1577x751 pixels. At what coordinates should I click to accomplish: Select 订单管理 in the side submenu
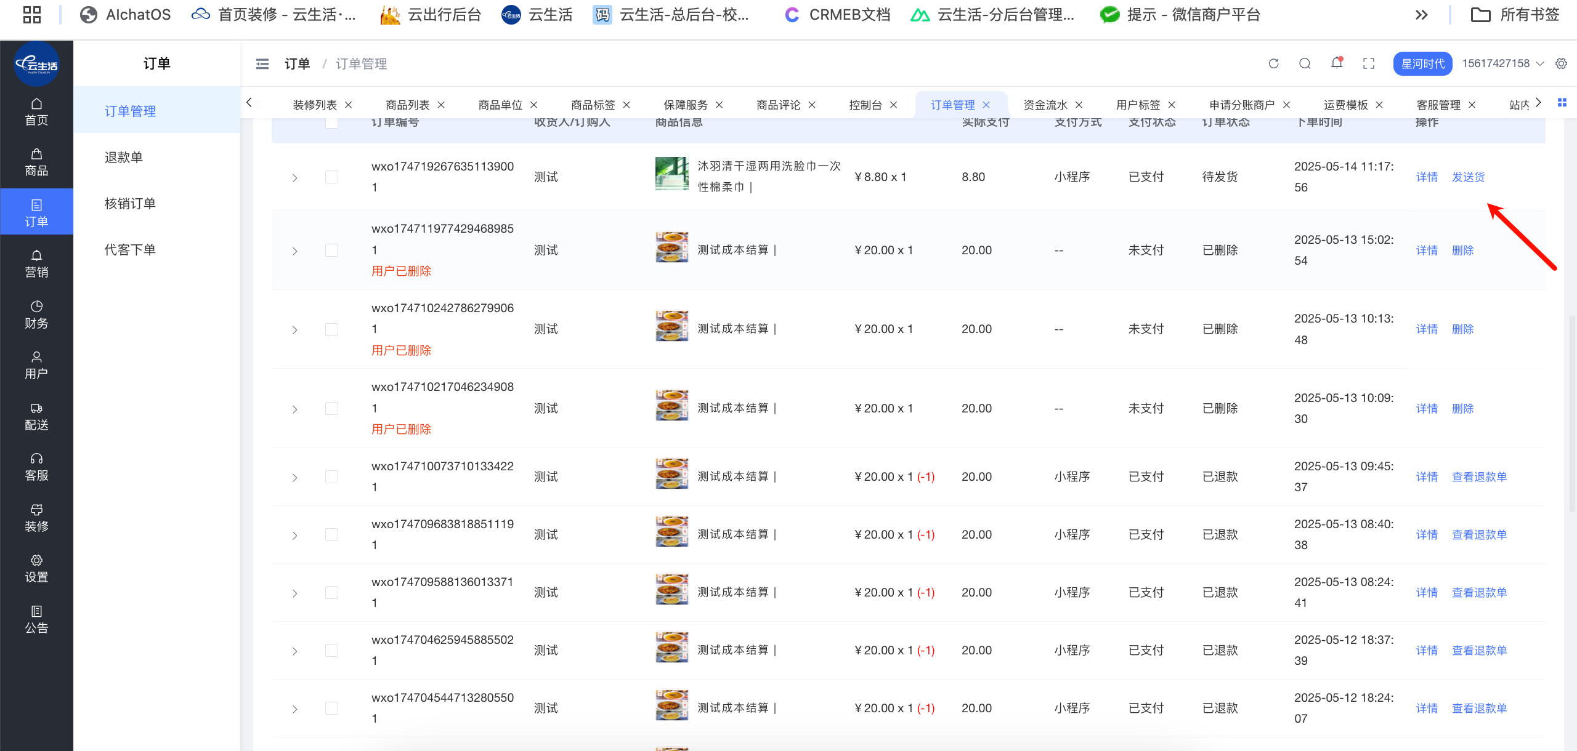click(x=157, y=111)
